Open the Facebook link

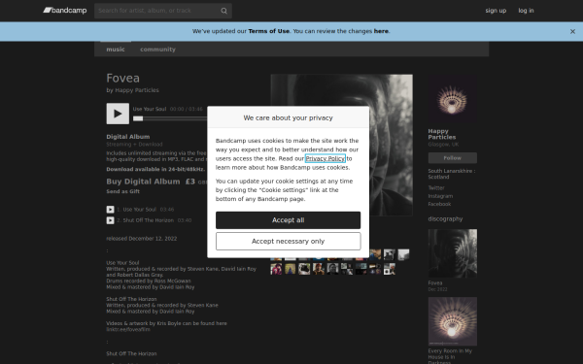(x=439, y=204)
